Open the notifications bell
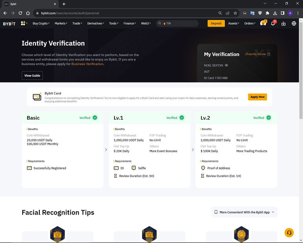 (x=273, y=23)
